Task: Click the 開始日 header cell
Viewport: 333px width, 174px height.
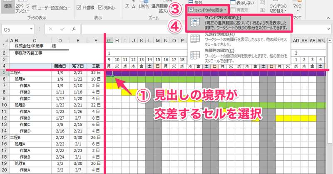Action: [x=60, y=66]
